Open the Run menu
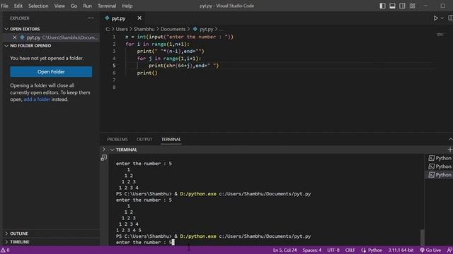 (87, 6)
